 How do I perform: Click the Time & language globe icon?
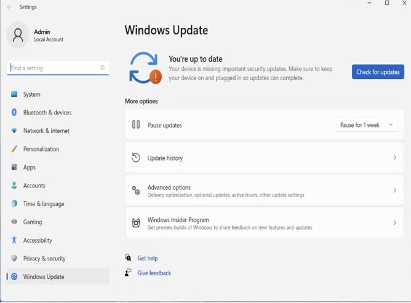[x=14, y=203]
